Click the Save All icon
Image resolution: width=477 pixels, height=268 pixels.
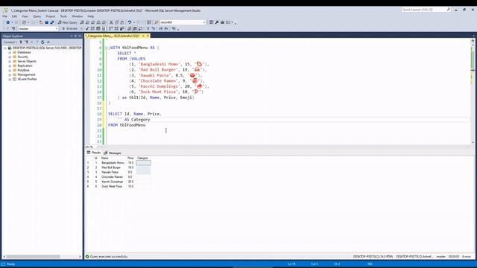52,22
